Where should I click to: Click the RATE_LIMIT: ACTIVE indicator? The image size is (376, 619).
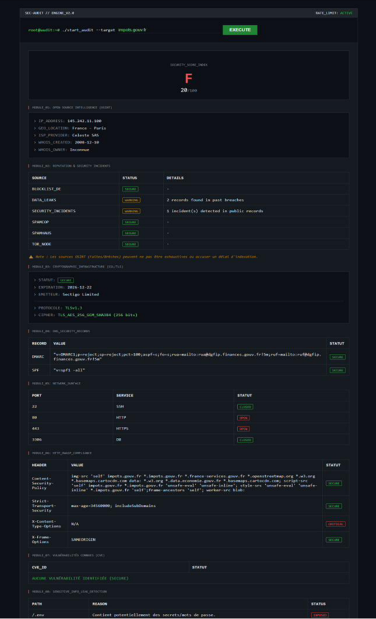pyautogui.click(x=334, y=13)
